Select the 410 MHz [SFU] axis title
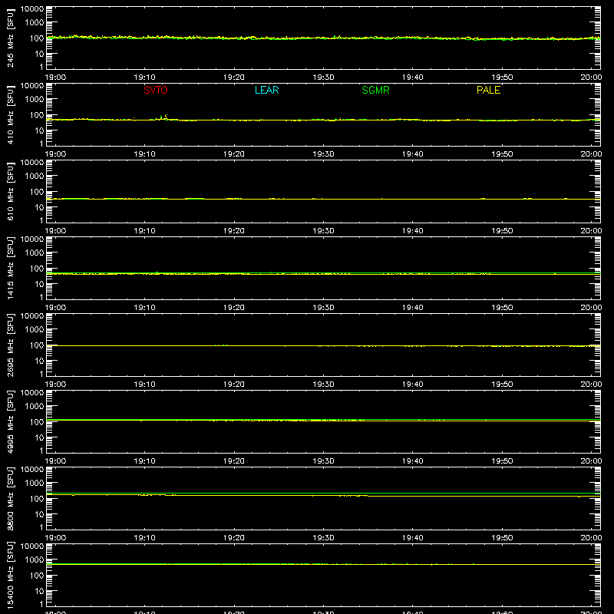 [x=11, y=114]
